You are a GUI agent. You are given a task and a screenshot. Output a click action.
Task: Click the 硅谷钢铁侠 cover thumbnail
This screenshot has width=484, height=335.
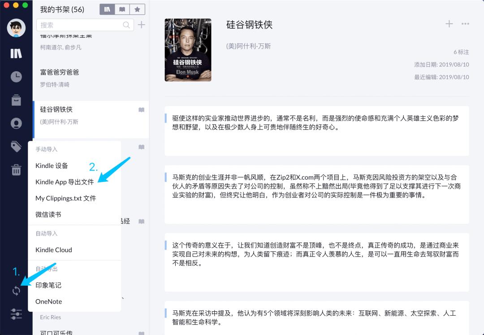(188, 50)
